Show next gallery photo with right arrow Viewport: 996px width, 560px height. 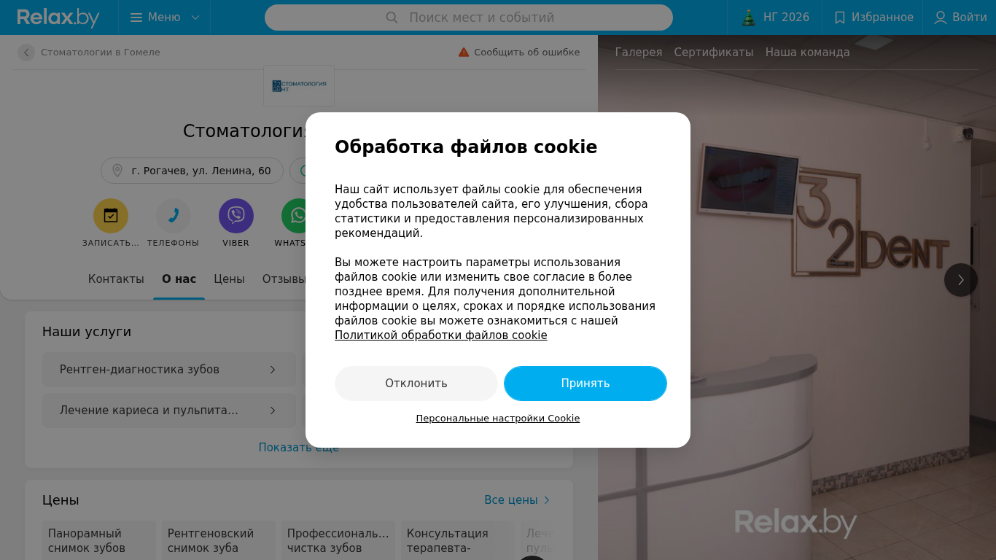961,280
